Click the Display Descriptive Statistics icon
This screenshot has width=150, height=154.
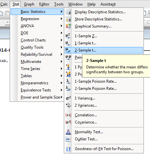[68, 12]
